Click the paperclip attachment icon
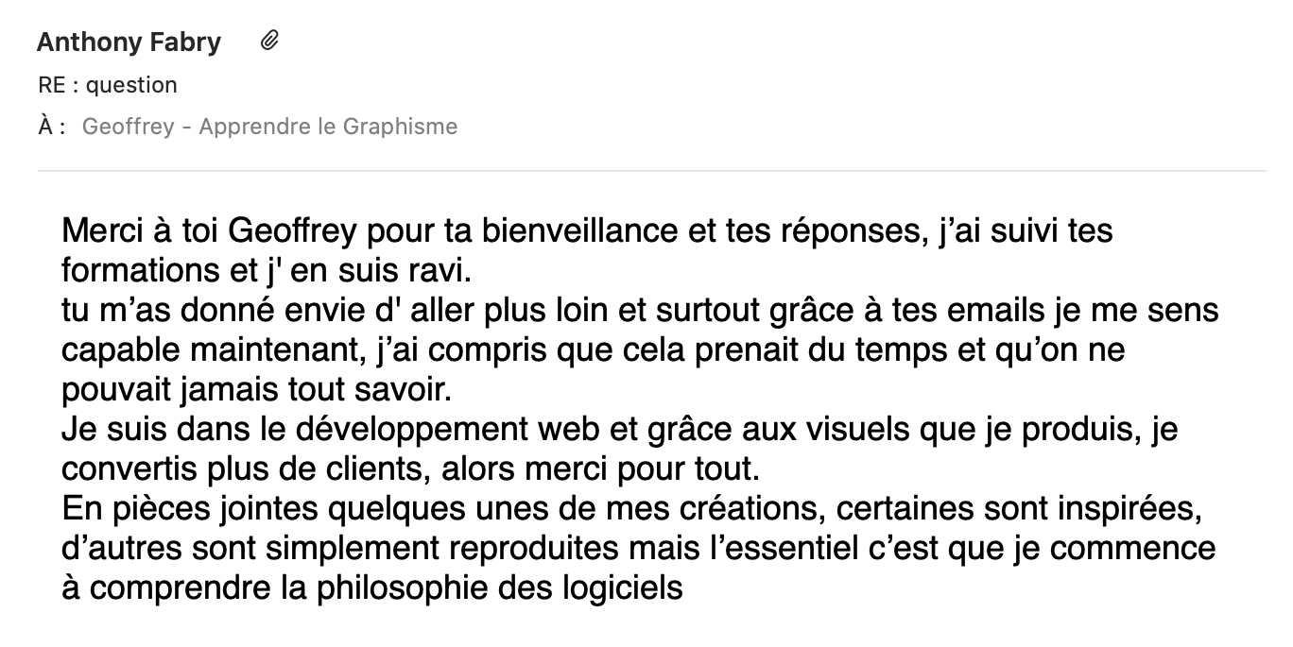The image size is (1293, 647). pyautogui.click(x=269, y=41)
